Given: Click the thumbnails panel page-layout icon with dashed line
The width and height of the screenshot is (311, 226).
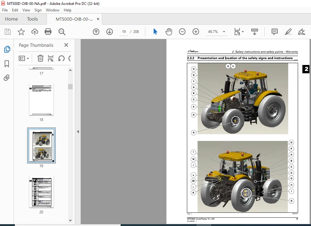Looking at the screenshot, I should [x=50, y=58].
